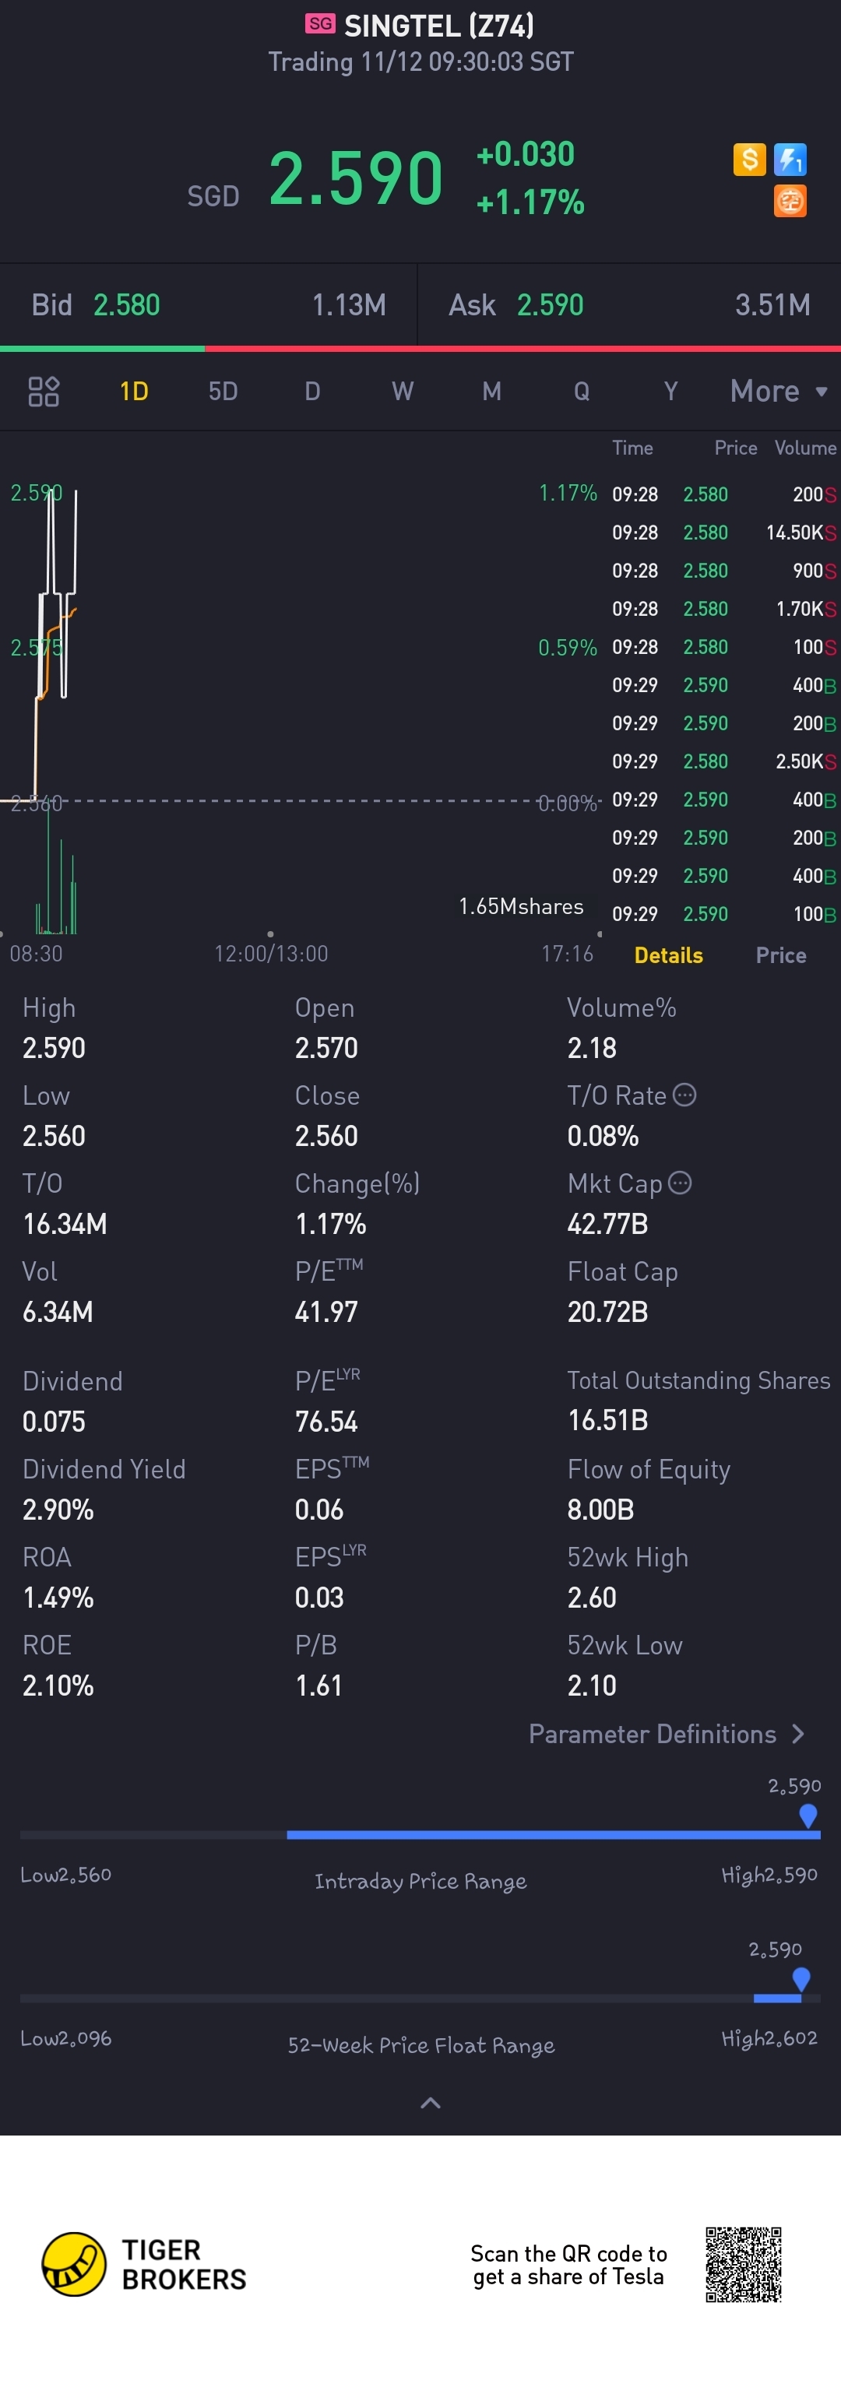This screenshot has width=841, height=2394.
Task: Tap the blue lightning bolt badge
Action: click(x=791, y=160)
